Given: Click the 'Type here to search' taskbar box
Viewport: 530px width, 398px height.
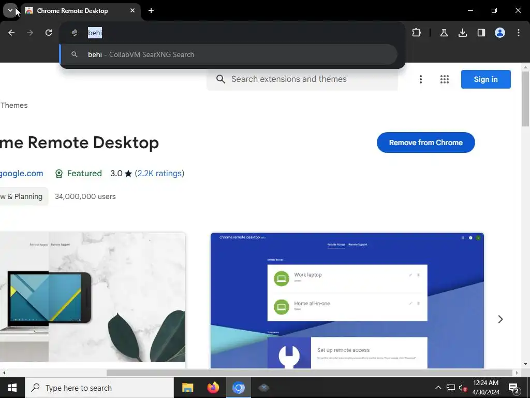Looking at the screenshot, I should [99, 388].
